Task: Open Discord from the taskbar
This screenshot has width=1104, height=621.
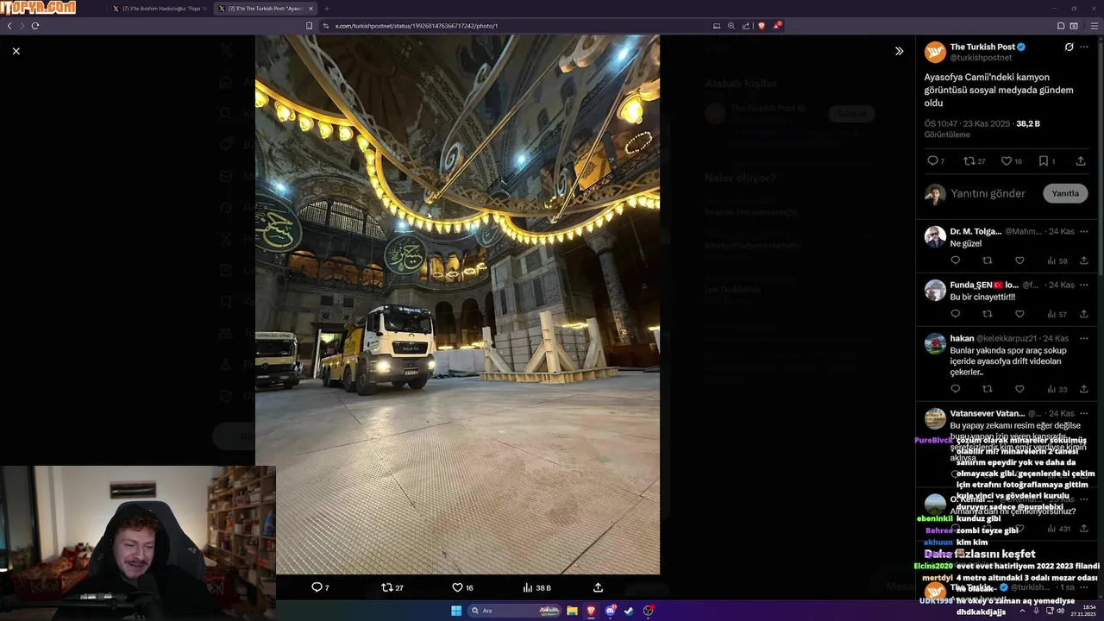Action: 610,611
